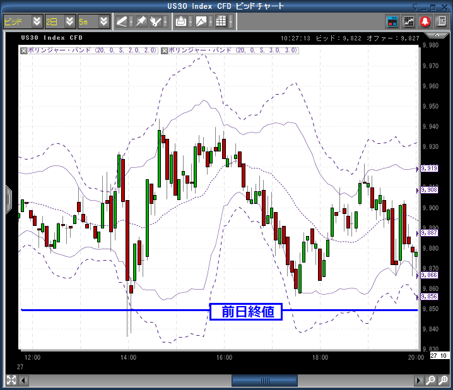
Task: Open the order ticket window icon
Action: (392, 21)
